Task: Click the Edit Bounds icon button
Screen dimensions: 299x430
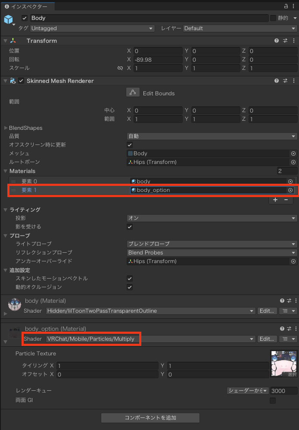Action: click(133, 93)
